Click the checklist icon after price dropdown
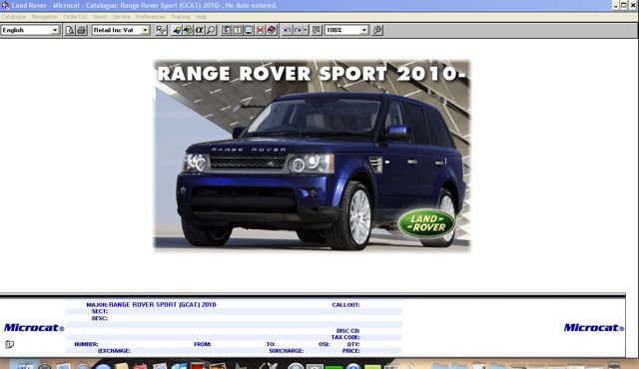Image resolution: width=639 pixels, height=369 pixels. click(x=162, y=30)
